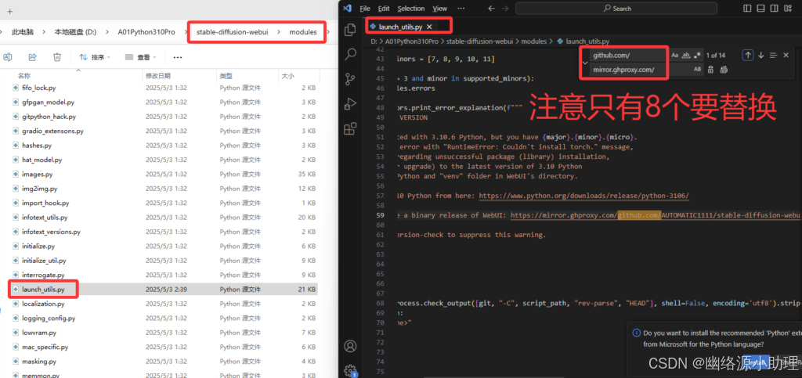Open the 查看 view dropdown in File Explorer
802x378 pixels.
click(141, 57)
